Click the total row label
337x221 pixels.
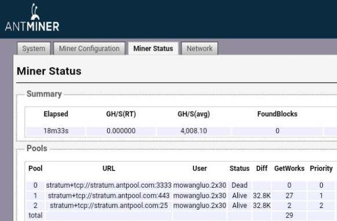coord(36,215)
